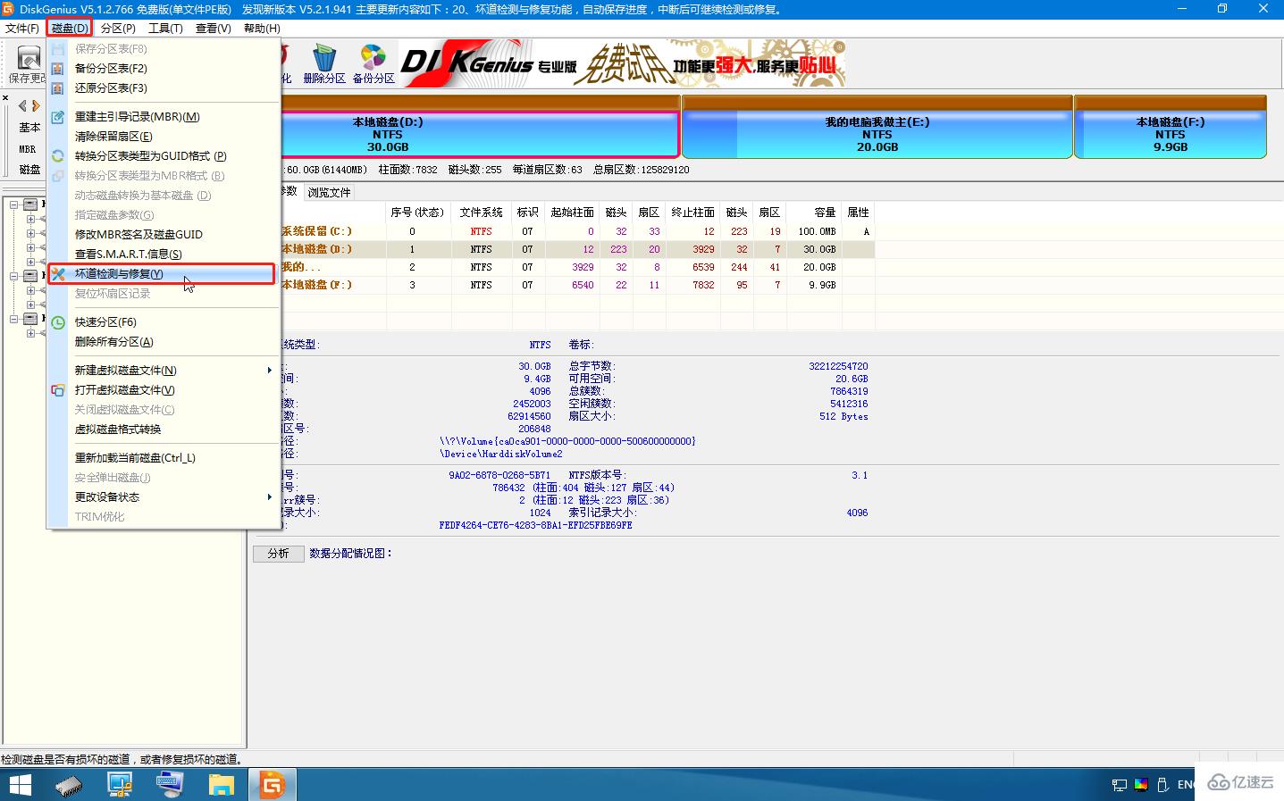Screen dimensions: 1284x801
Task: Collapse the bottom disk node in the tree
Action: tap(13, 319)
